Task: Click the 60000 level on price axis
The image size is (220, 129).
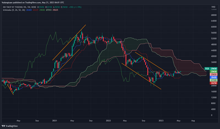Action: [x=213, y=27]
